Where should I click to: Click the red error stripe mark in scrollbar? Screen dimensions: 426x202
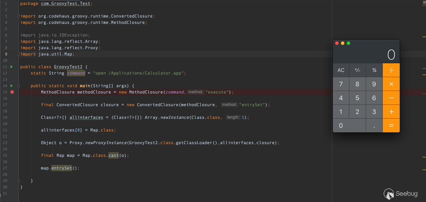click(x=424, y=94)
